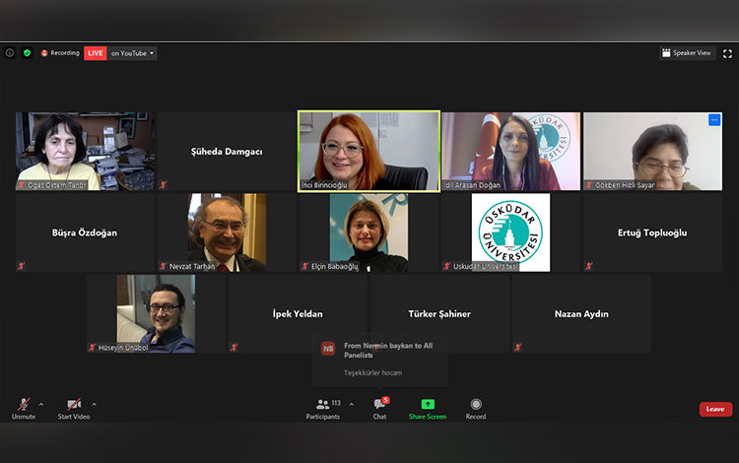The width and height of the screenshot is (739, 463).
Task: Start recording with the Record button
Action: tap(476, 409)
